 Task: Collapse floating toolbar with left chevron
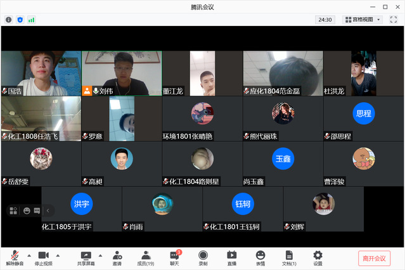[48, 210]
